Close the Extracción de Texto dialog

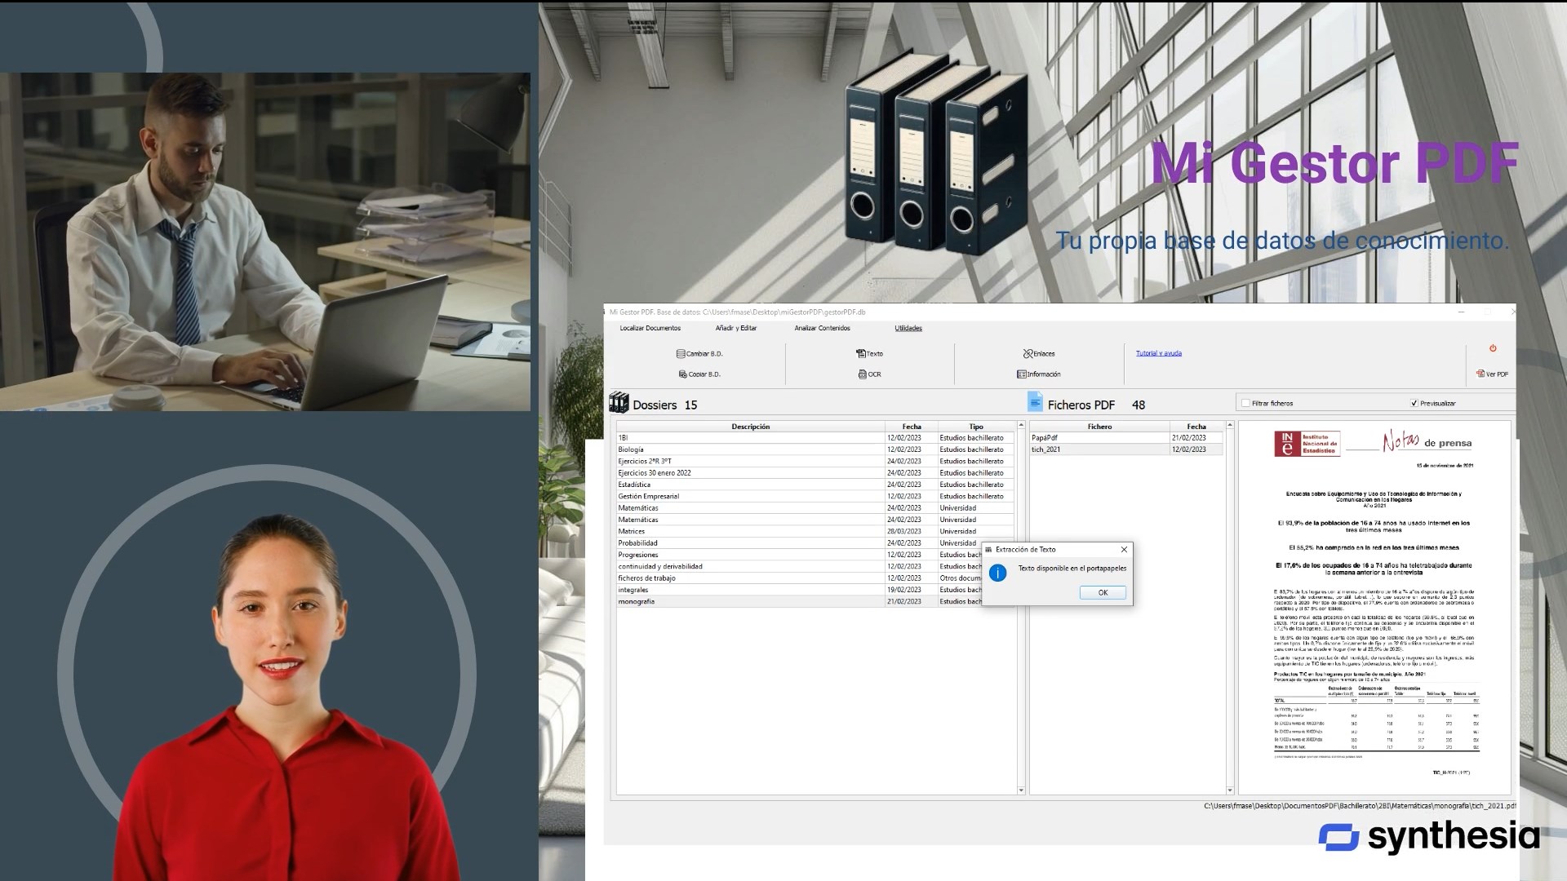pos(1124,550)
